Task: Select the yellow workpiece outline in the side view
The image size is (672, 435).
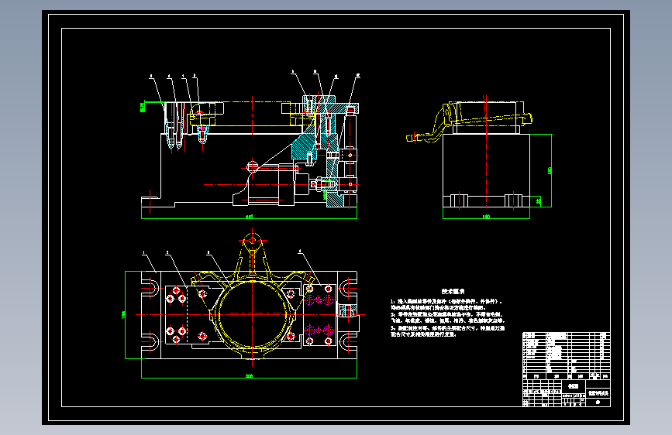Action: click(470, 122)
